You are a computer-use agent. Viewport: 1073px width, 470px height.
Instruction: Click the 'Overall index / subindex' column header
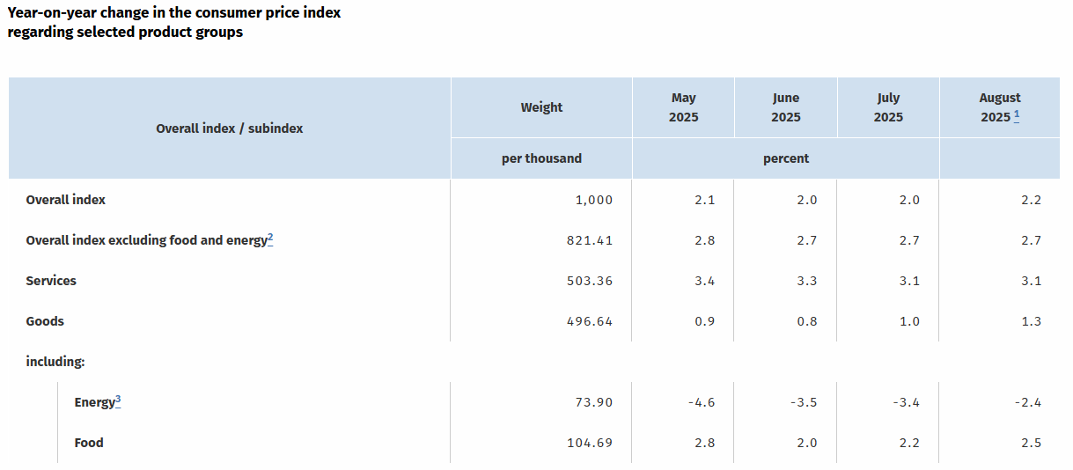coord(229,129)
